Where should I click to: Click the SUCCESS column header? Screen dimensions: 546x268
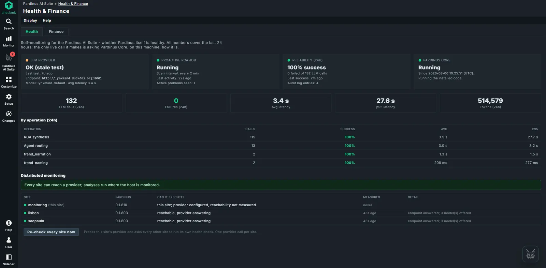coord(347,129)
